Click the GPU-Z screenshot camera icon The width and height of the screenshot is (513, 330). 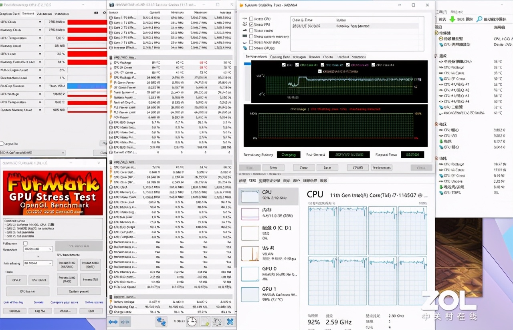click(96, 13)
